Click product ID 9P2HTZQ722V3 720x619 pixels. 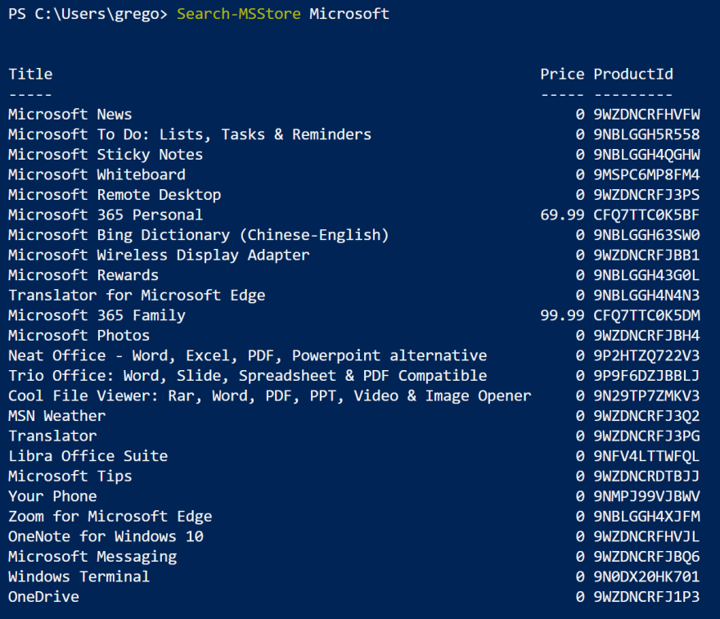(x=647, y=355)
